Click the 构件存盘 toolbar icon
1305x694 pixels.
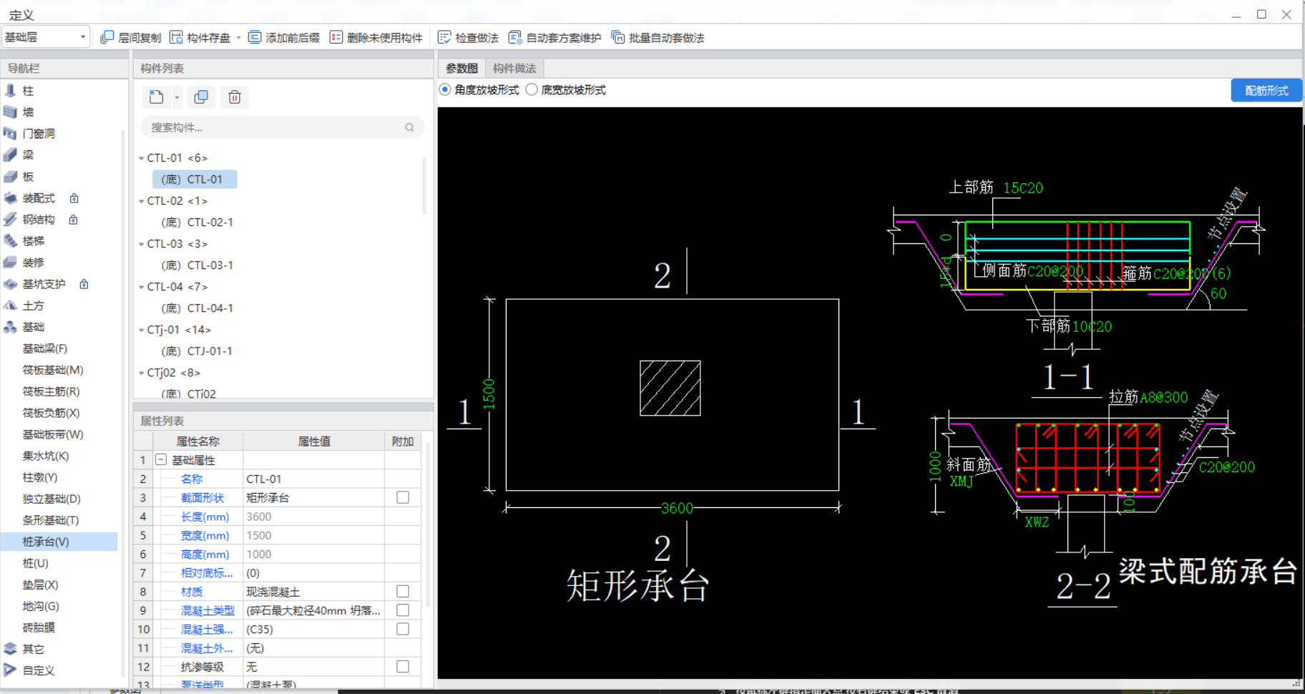[176, 37]
